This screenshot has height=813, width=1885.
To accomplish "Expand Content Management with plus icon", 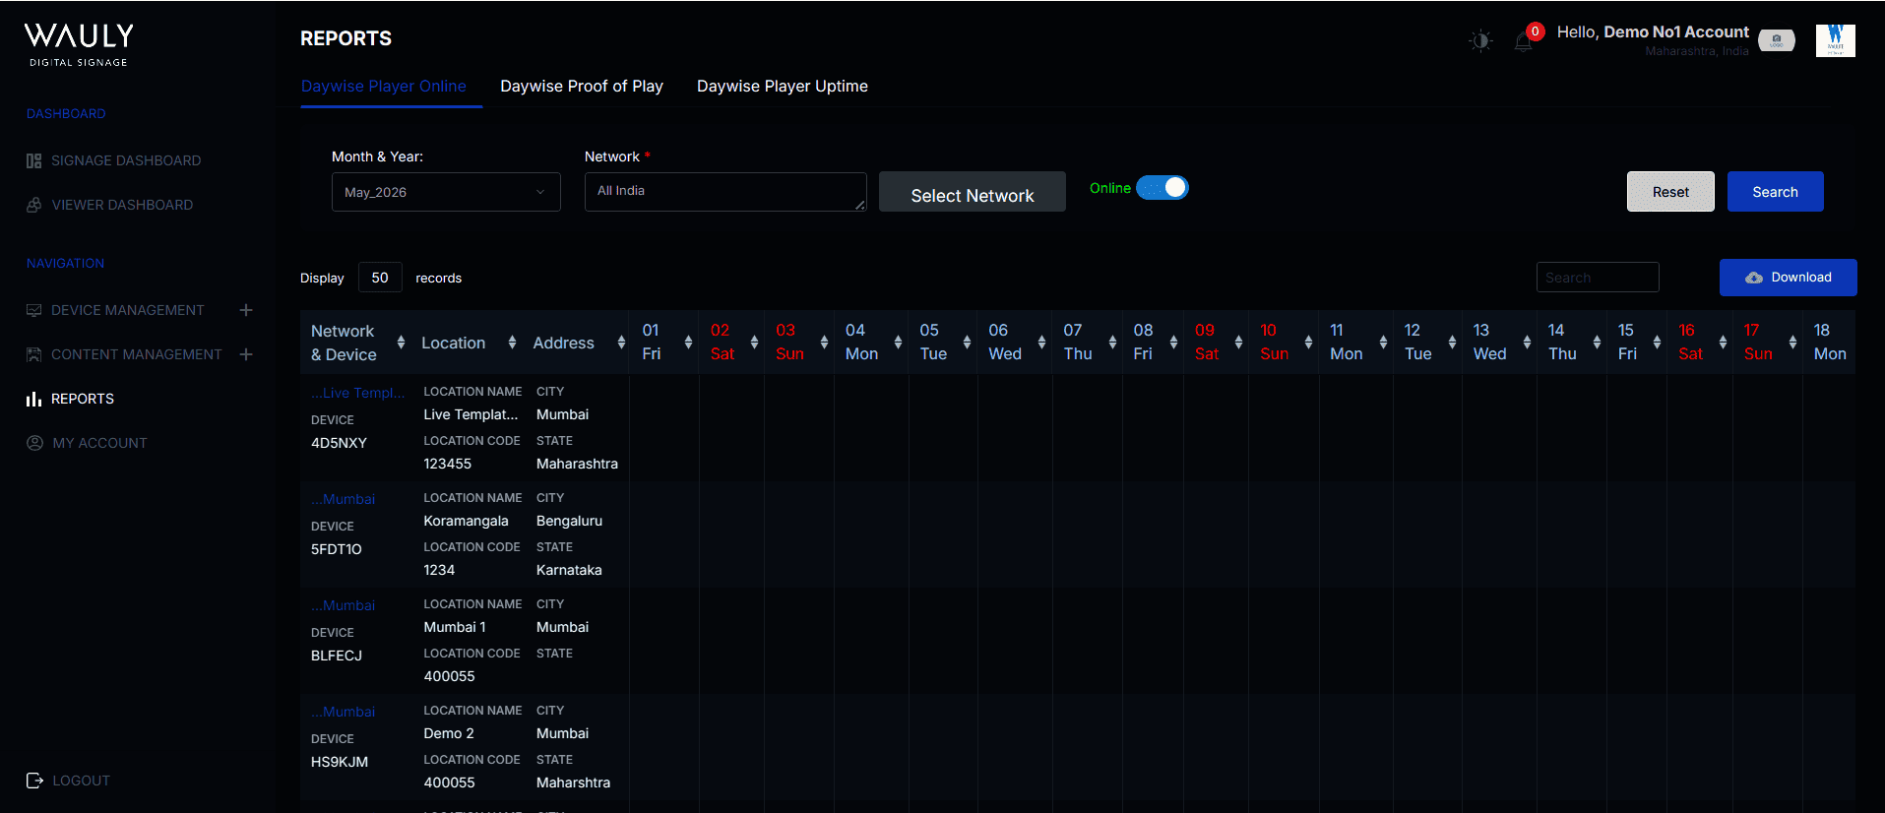I will [x=246, y=354].
